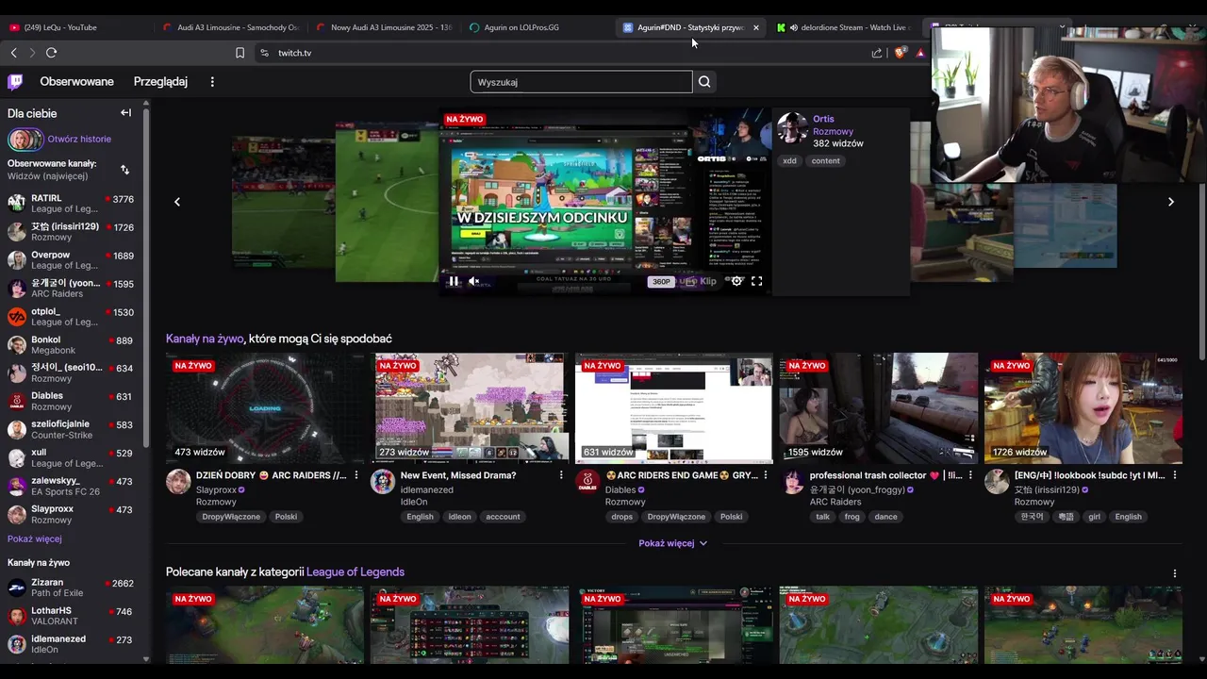Click browser forward arrow
Viewport: 1207px width, 679px height.
click(32, 53)
